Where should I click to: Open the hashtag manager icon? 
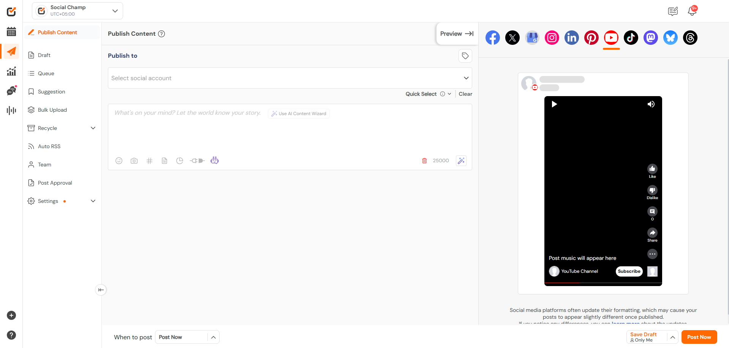[149, 161]
